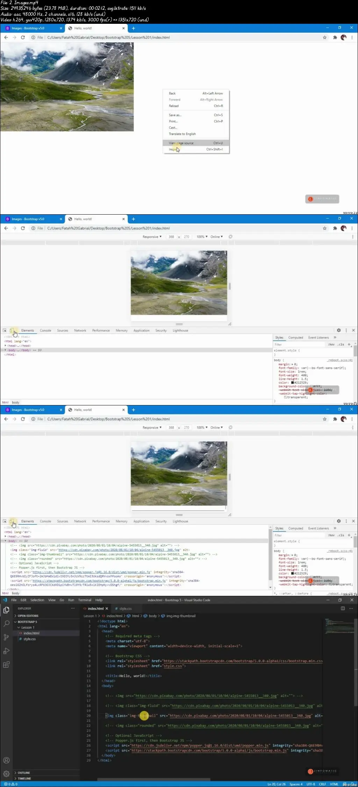Image resolution: width=358 pixels, height=787 pixels.
Task: Open the Selection menu in VS Code
Action: coord(37,600)
